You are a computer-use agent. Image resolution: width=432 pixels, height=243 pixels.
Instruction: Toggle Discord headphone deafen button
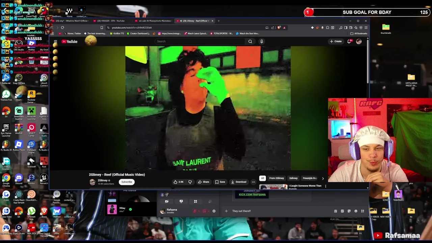pos(204,211)
